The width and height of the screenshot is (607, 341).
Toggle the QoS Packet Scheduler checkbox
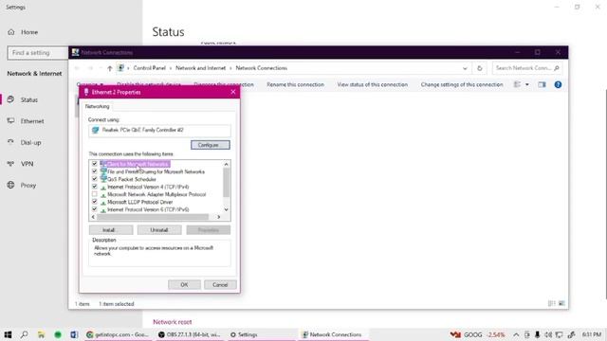[x=95, y=179]
